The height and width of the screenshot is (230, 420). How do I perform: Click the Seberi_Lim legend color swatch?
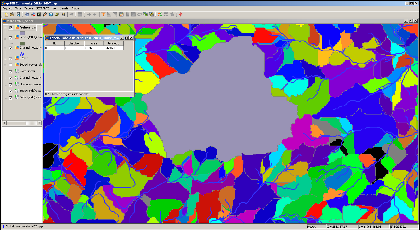click(22, 33)
